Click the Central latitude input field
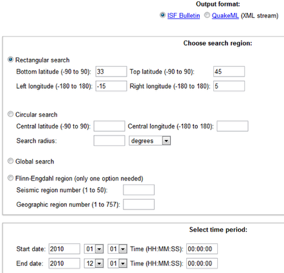284x273 pixels. pos(109,126)
